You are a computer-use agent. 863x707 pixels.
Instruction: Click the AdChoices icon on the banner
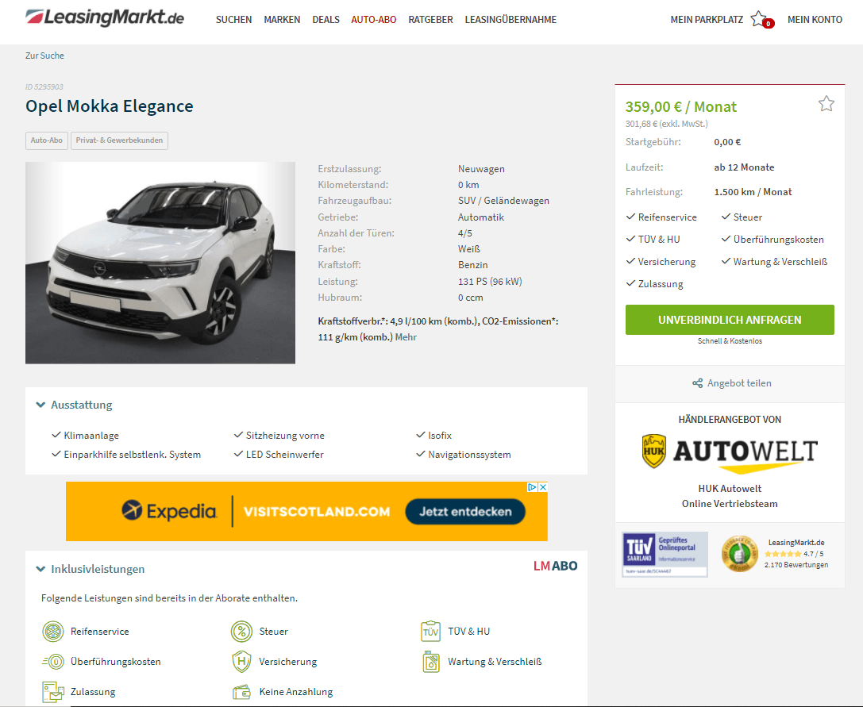point(532,487)
